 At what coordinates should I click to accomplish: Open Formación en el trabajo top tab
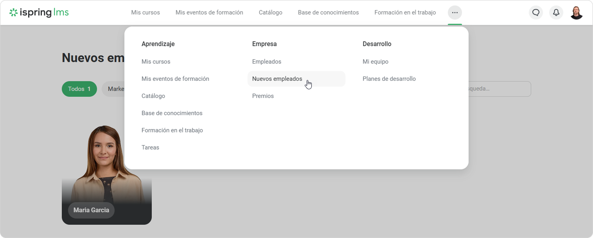[x=405, y=12]
